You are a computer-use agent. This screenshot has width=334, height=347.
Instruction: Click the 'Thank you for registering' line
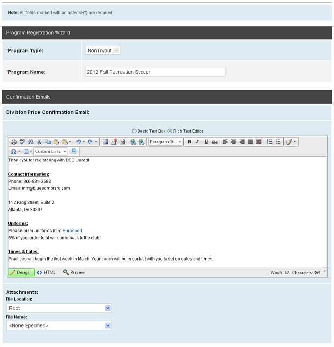49,160
